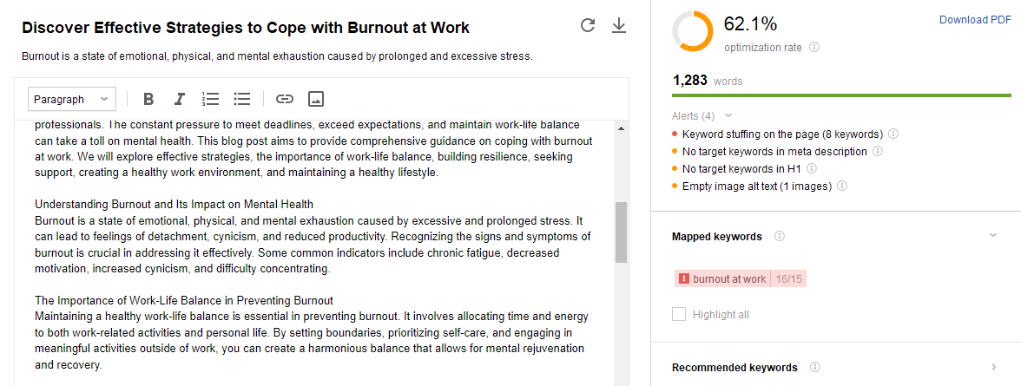Toggle italic formatting
The image size is (1021, 386).
click(x=180, y=99)
